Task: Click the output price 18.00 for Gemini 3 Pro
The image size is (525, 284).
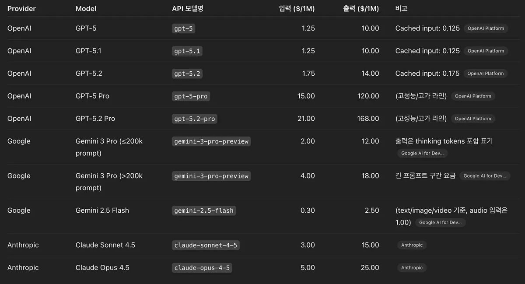Action: 370,175
